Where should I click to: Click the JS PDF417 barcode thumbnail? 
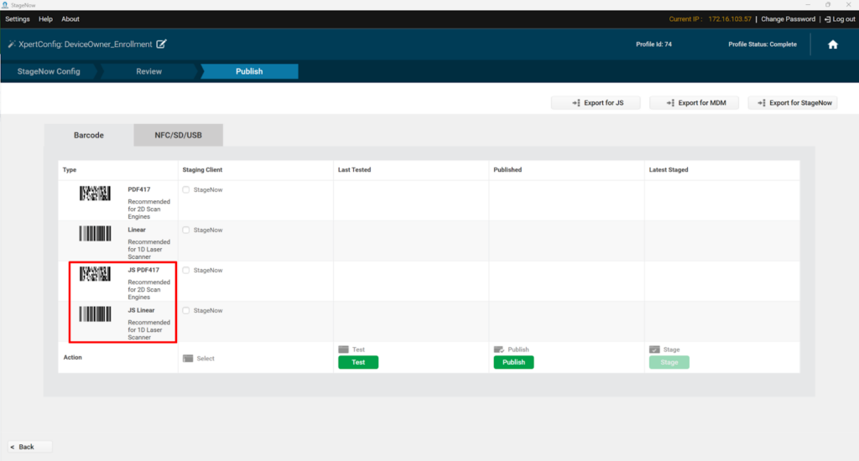(x=95, y=274)
